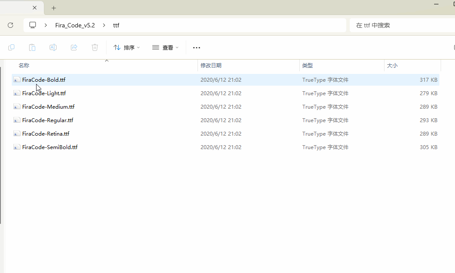This screenshot has width=455, height=273.
Task: Expand the chevron before Fira_Code_v5.2 in the path
Action: coord(46,25)
